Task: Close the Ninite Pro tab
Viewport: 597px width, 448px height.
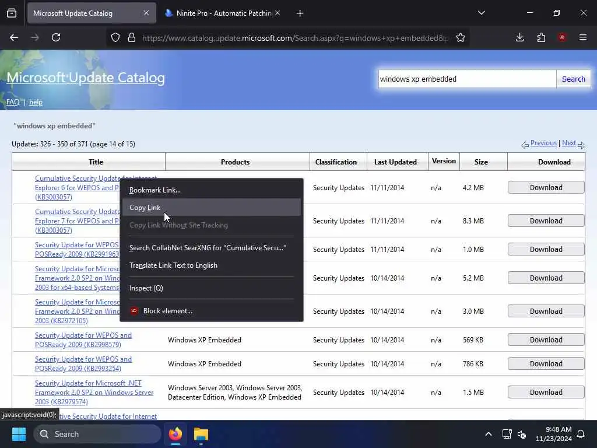Action: 278,13
